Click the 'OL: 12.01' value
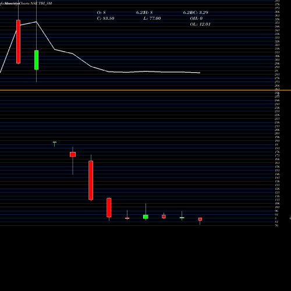This screenshot has height=291, width=291. (x=200, y=24)
